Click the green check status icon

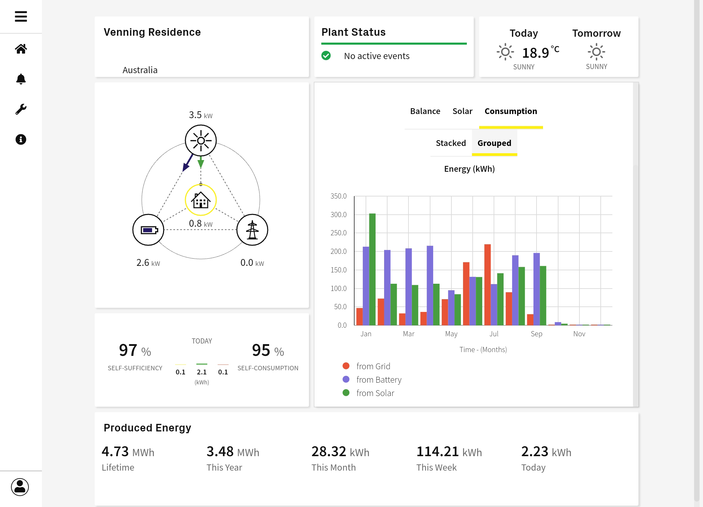click(x=326, y=56)
